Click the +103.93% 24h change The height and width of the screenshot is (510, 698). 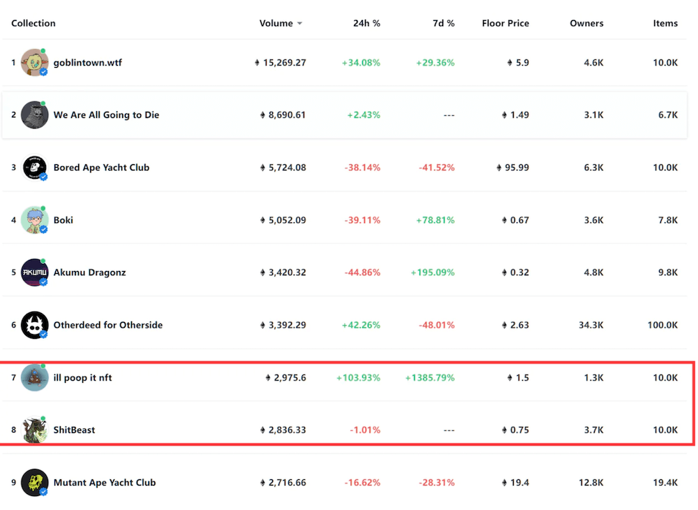coord(358,378)
